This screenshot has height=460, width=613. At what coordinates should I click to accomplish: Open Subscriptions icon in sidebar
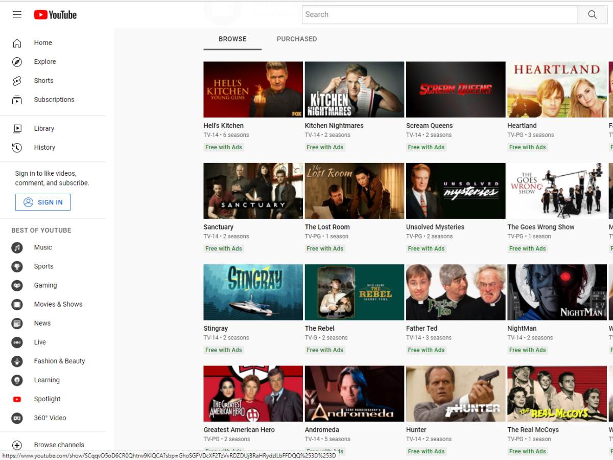pos(17,100)
